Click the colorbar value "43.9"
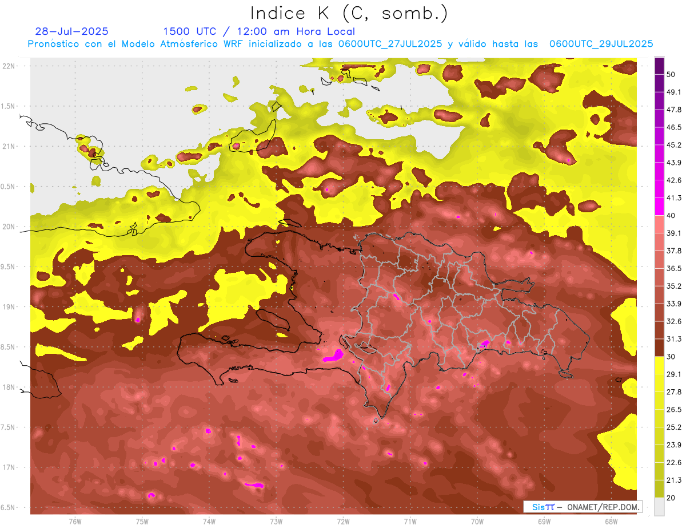This screenshot has width=686, height=529. 674,163
